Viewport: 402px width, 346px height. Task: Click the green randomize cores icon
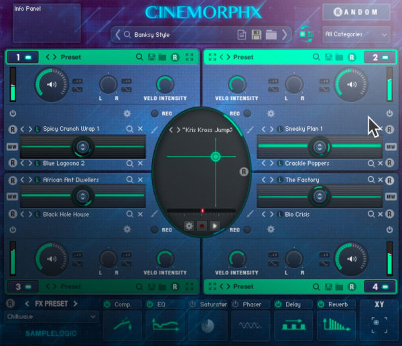(306, 34)
